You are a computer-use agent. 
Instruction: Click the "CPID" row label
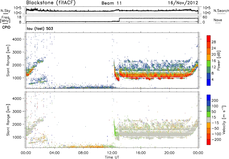pos(6,27)
